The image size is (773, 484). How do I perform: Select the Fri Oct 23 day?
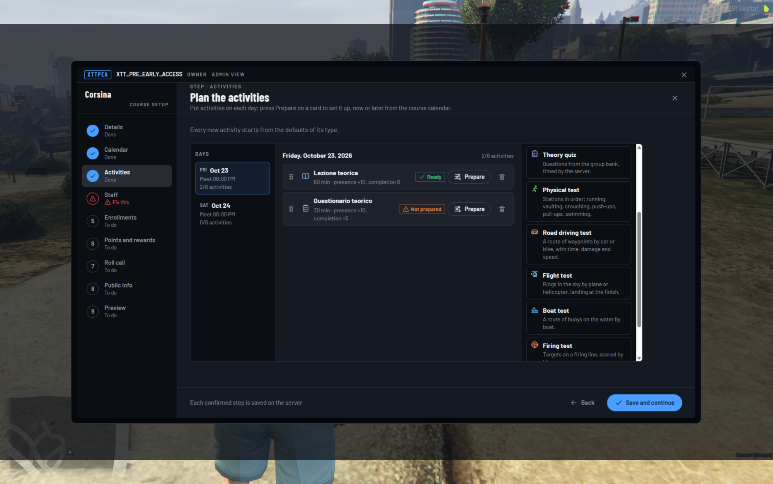[x=233, y=178]
